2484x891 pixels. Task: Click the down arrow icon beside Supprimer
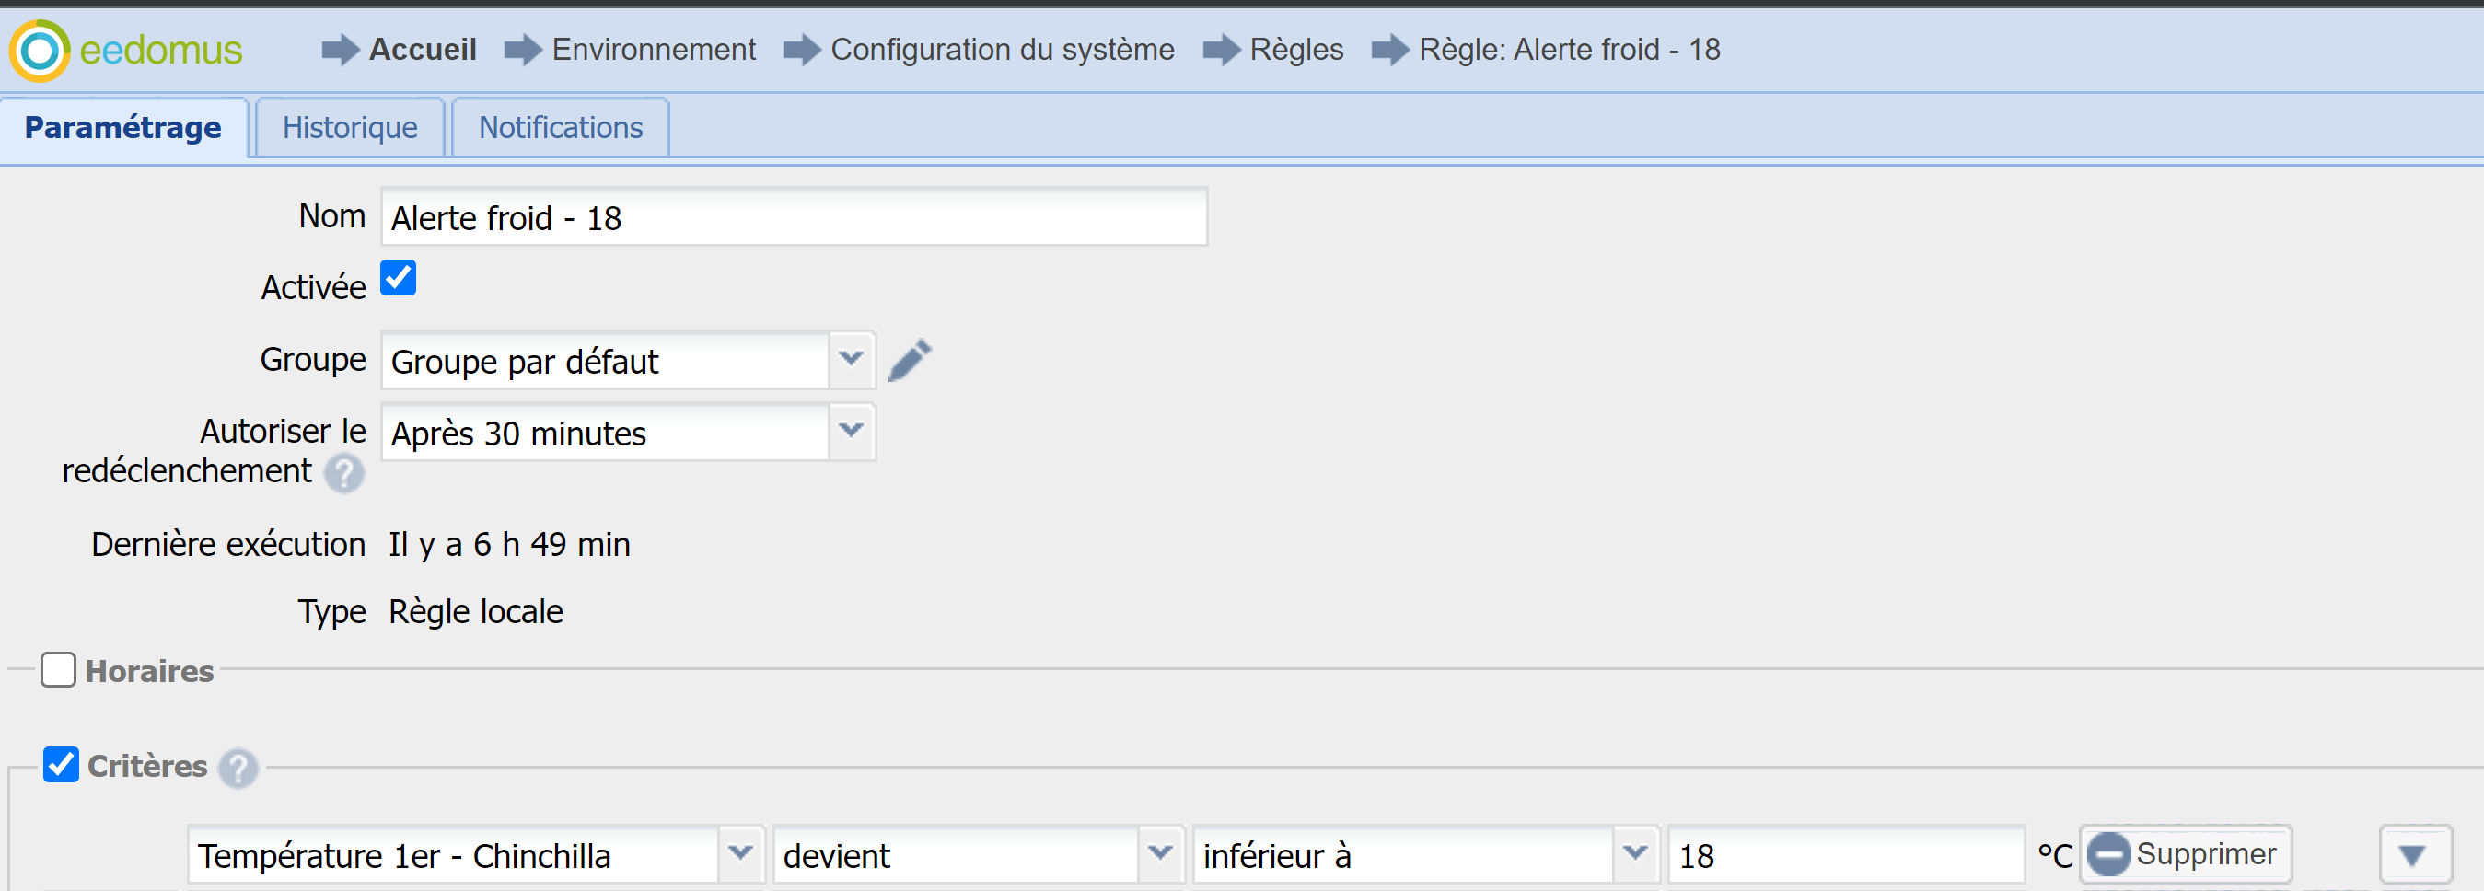pos(2414,854)
